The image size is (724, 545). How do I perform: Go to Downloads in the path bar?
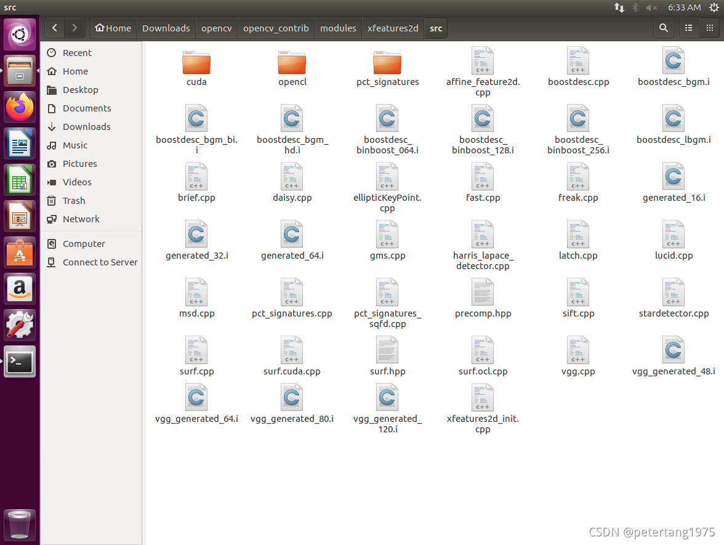(166, 28)
